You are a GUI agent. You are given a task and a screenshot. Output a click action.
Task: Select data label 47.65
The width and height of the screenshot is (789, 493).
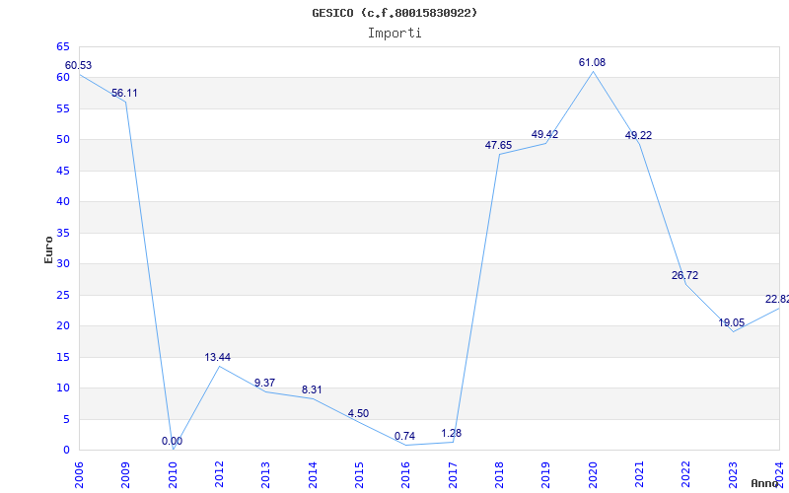click(x=498, y=145)
